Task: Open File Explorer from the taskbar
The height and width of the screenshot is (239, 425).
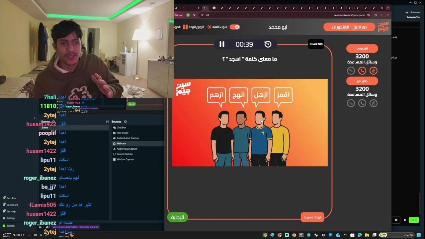Action: pos(367,235)
